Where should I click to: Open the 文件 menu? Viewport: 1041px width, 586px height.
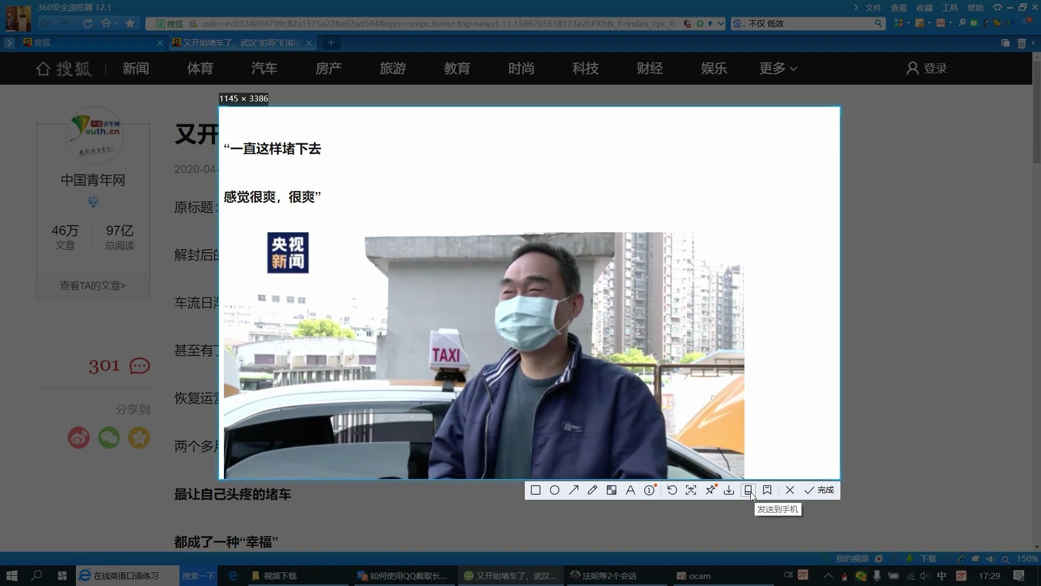tap(873, 8)
